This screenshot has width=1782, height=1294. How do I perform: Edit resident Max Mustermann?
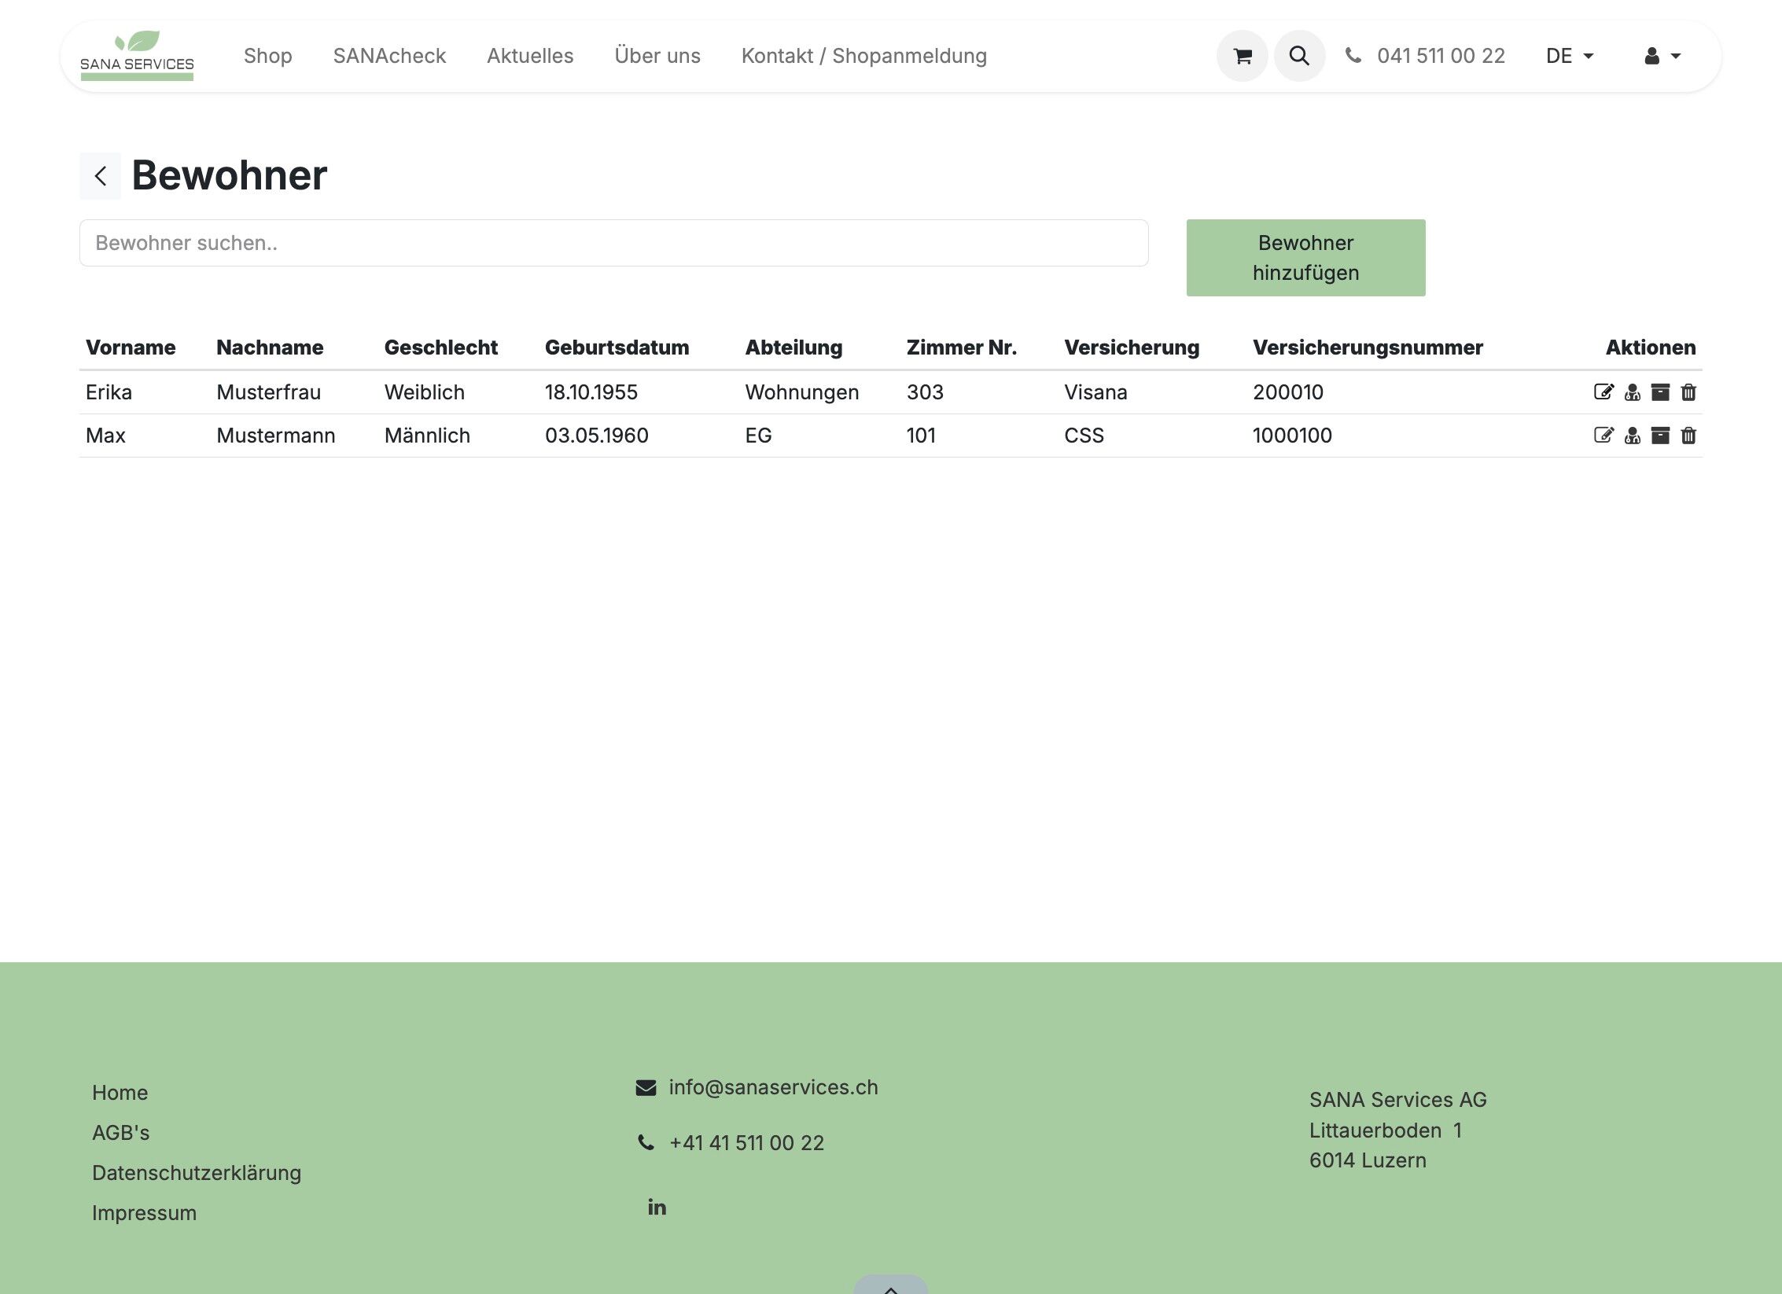[1603, 436]
